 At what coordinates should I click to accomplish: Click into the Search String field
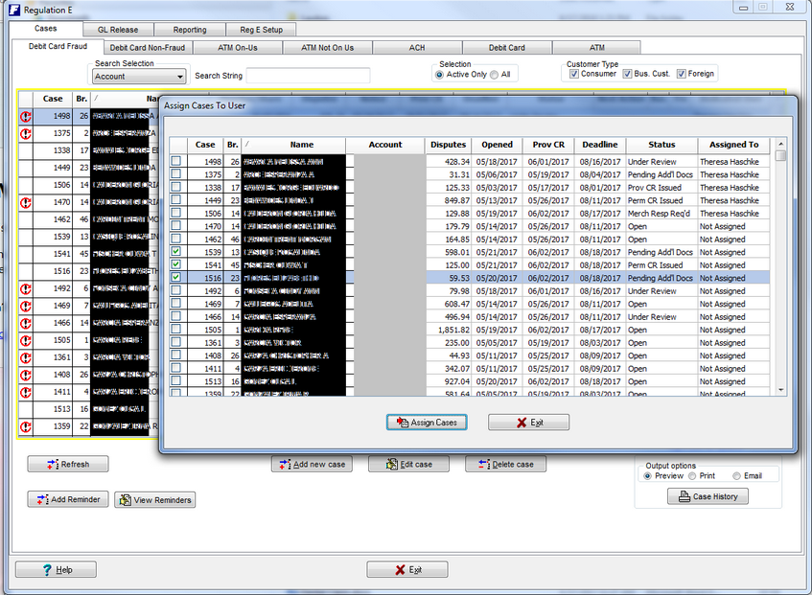point(308,76)
